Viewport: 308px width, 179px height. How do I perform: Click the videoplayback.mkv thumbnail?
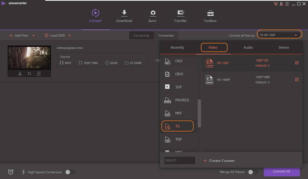(29, 58)
